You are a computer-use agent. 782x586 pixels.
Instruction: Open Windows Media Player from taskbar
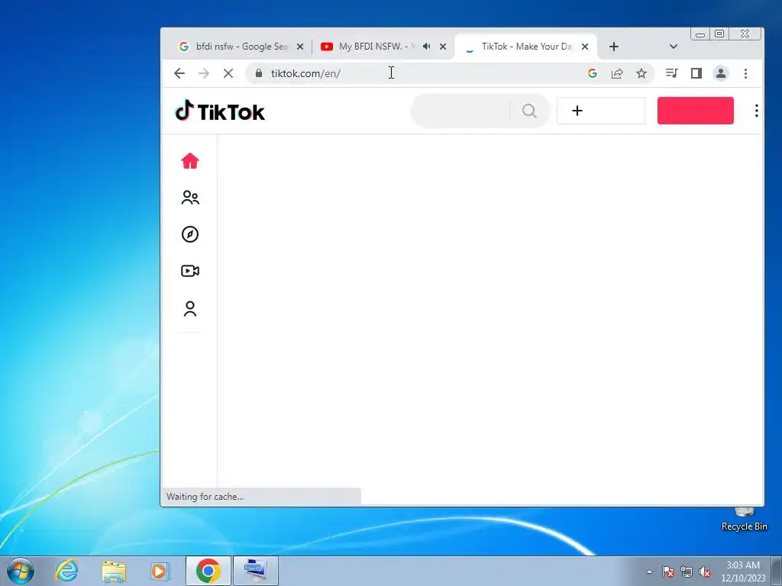pos(160,571)
